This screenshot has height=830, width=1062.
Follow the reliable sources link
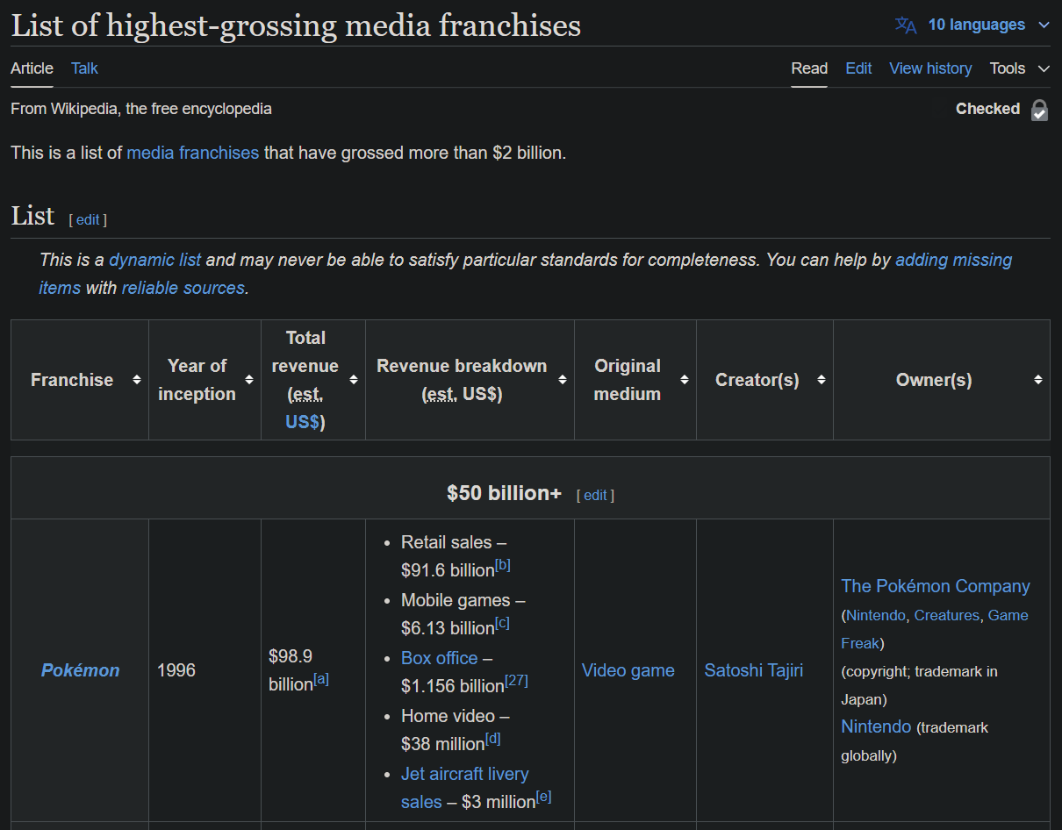(x=183, y=288)
